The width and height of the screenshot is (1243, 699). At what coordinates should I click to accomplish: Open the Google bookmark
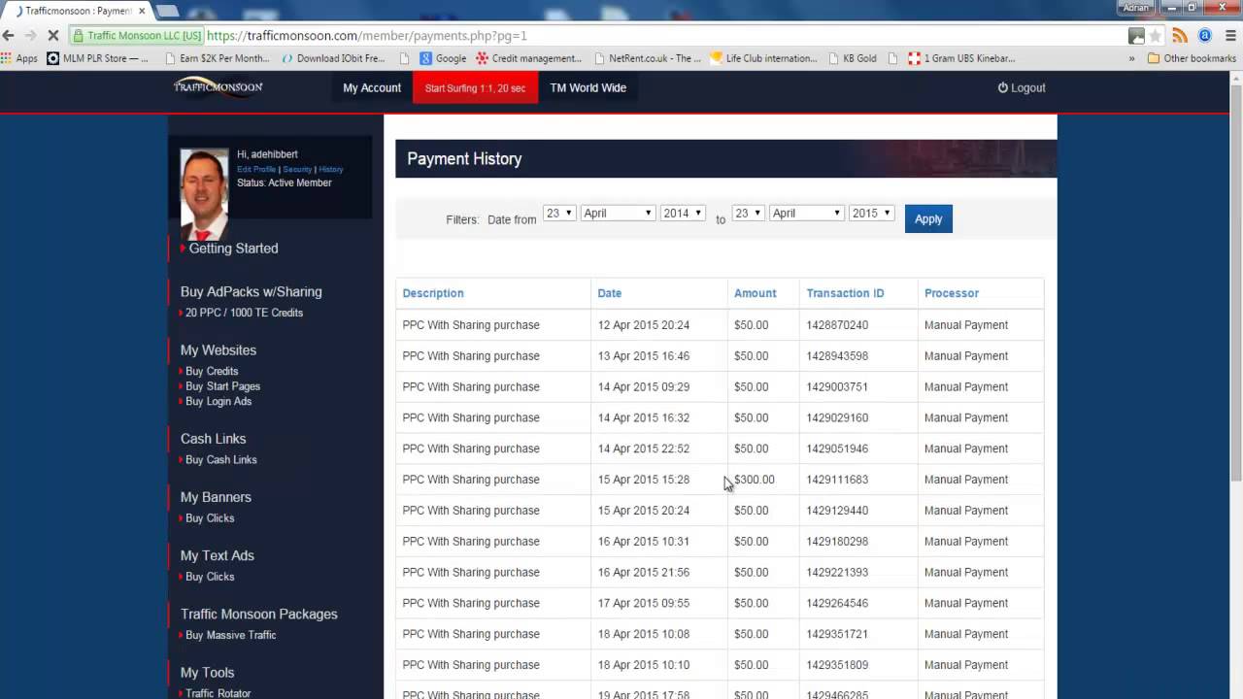(443, 58)
